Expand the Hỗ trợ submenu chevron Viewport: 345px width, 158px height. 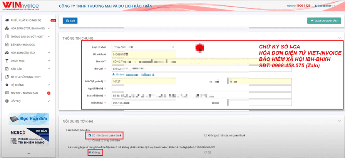pyautogui.click(x=49, y=101)
